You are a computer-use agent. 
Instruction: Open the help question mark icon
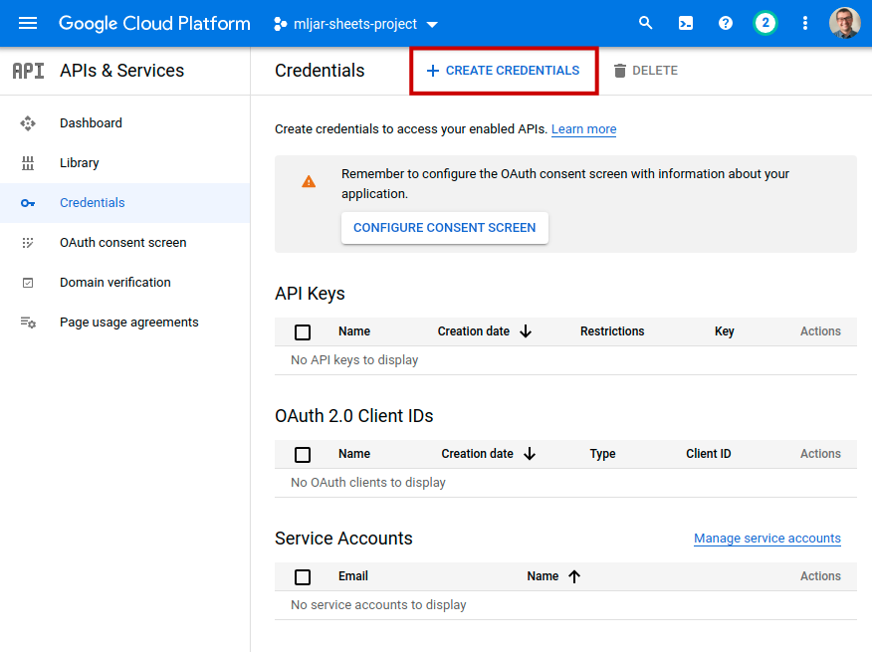click(726, 23)
